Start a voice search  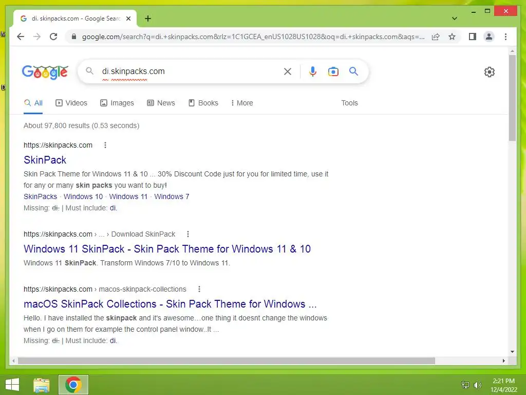tap(313, 71)
